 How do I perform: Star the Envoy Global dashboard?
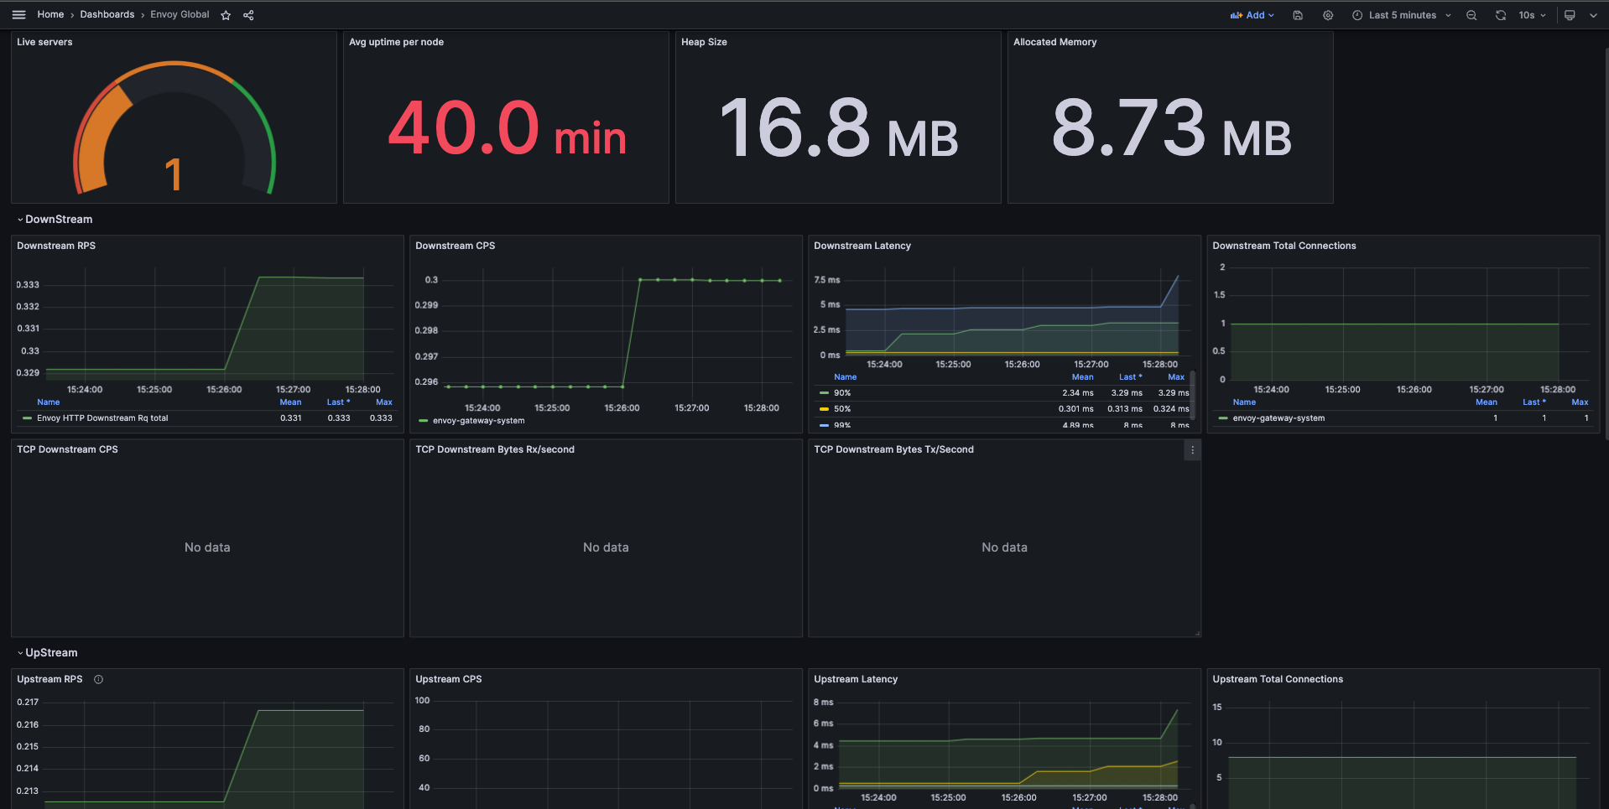tap(226, 15)
